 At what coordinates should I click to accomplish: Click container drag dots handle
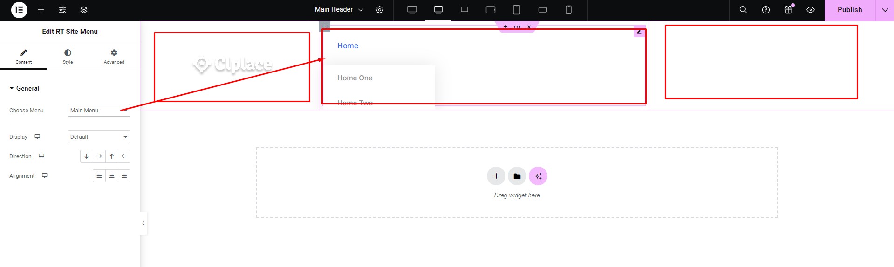point(517,27)
